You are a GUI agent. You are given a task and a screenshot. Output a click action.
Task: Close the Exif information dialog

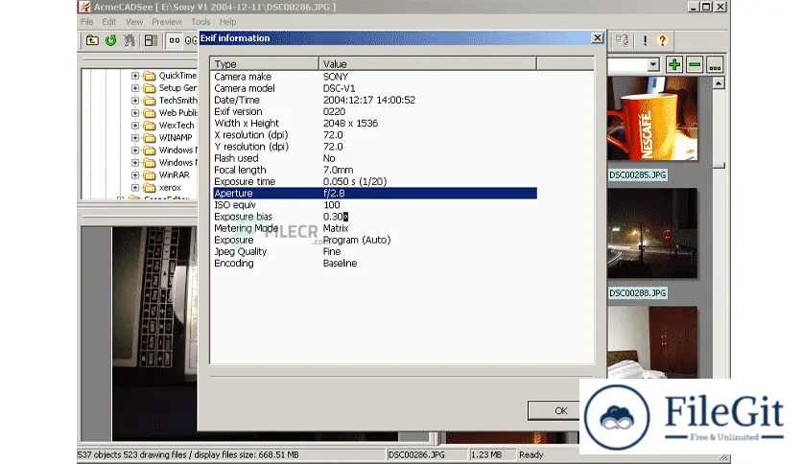pos(598,37)
